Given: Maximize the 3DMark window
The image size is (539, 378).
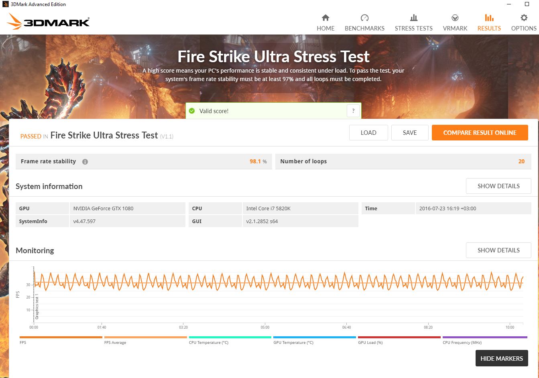Looking at the screenshot, I should pyautogui.click(x=527, y=4).
